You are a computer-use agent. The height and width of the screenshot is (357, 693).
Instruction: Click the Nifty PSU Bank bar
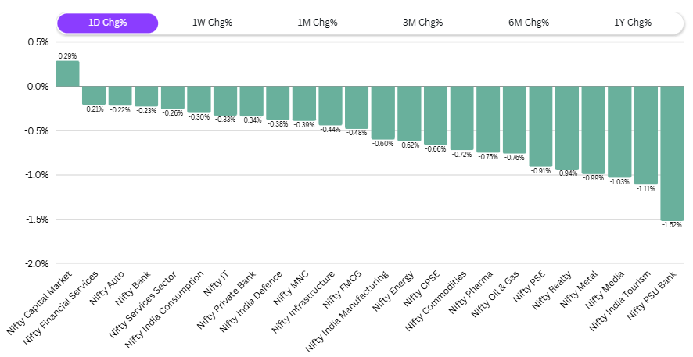pyautogui.click(x=672, y=153)
